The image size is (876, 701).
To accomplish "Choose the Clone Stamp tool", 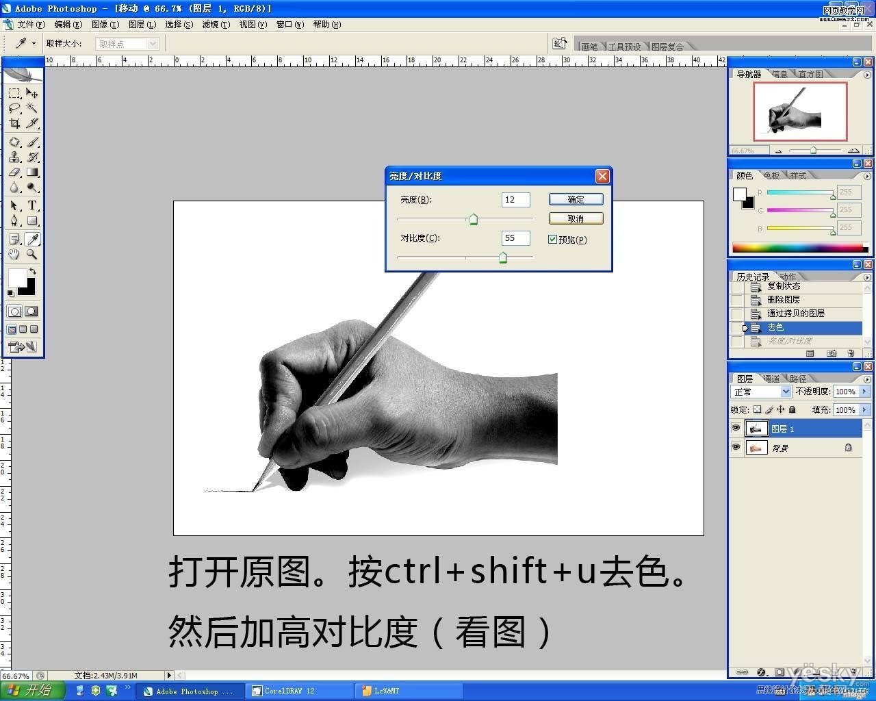I will [x=14, y=157].
